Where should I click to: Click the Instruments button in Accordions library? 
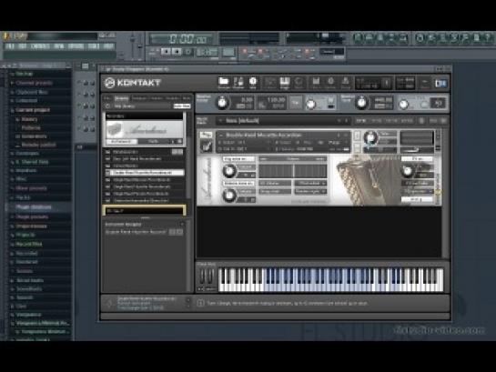coord(121,141)
